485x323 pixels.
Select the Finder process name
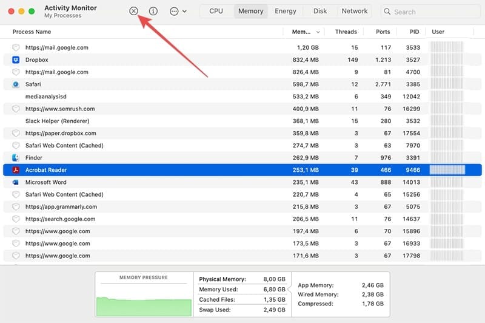(33, 158)
